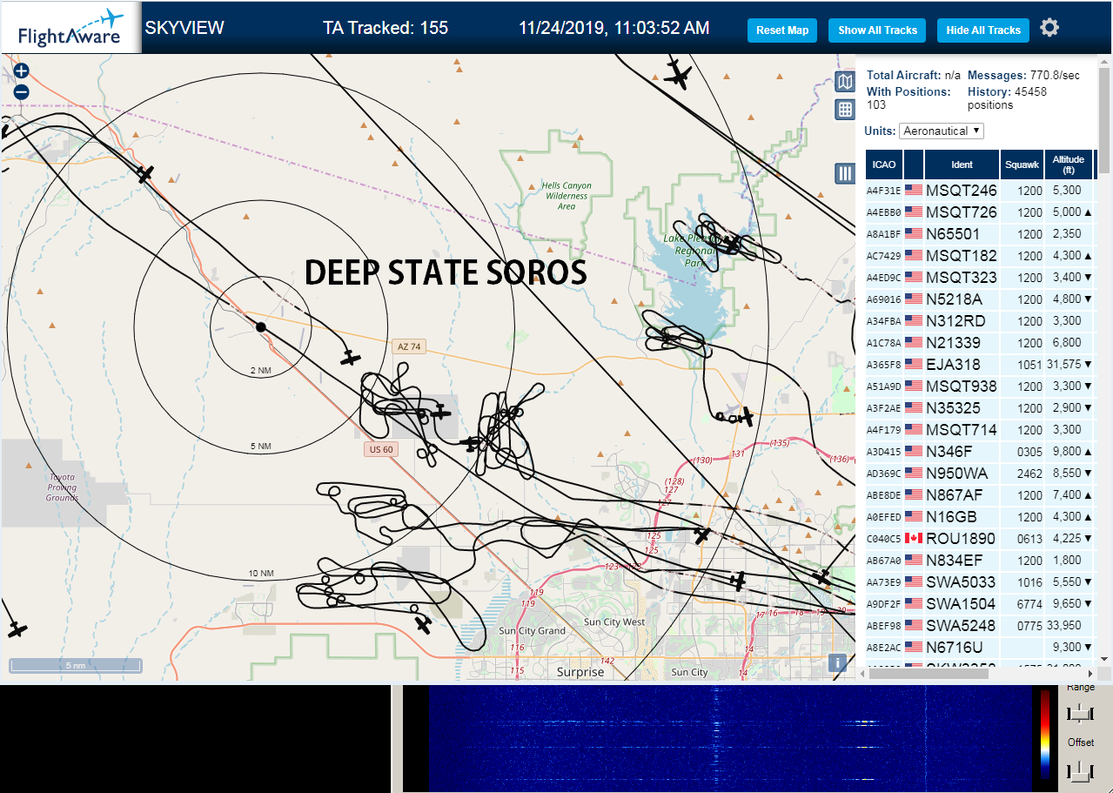This screenshot has height=793, width=1113.
Task: Open the map attribution info icon
Action: click(x=837, y=662)
